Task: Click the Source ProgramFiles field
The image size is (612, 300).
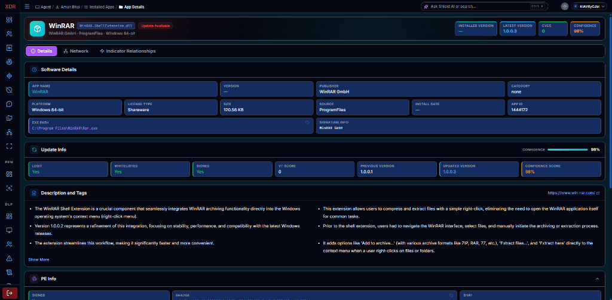Action: 362,108
